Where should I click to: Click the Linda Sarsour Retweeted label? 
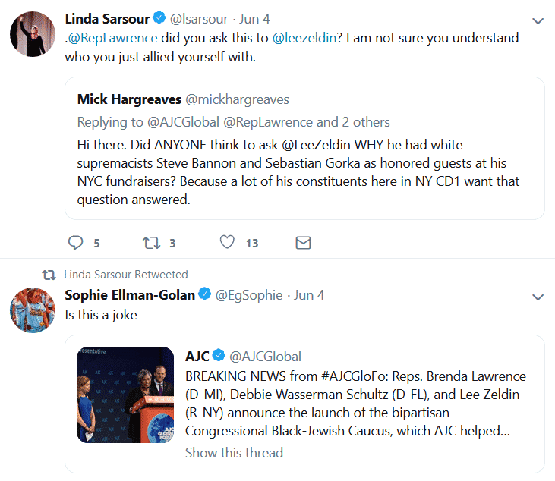[126, 275]
